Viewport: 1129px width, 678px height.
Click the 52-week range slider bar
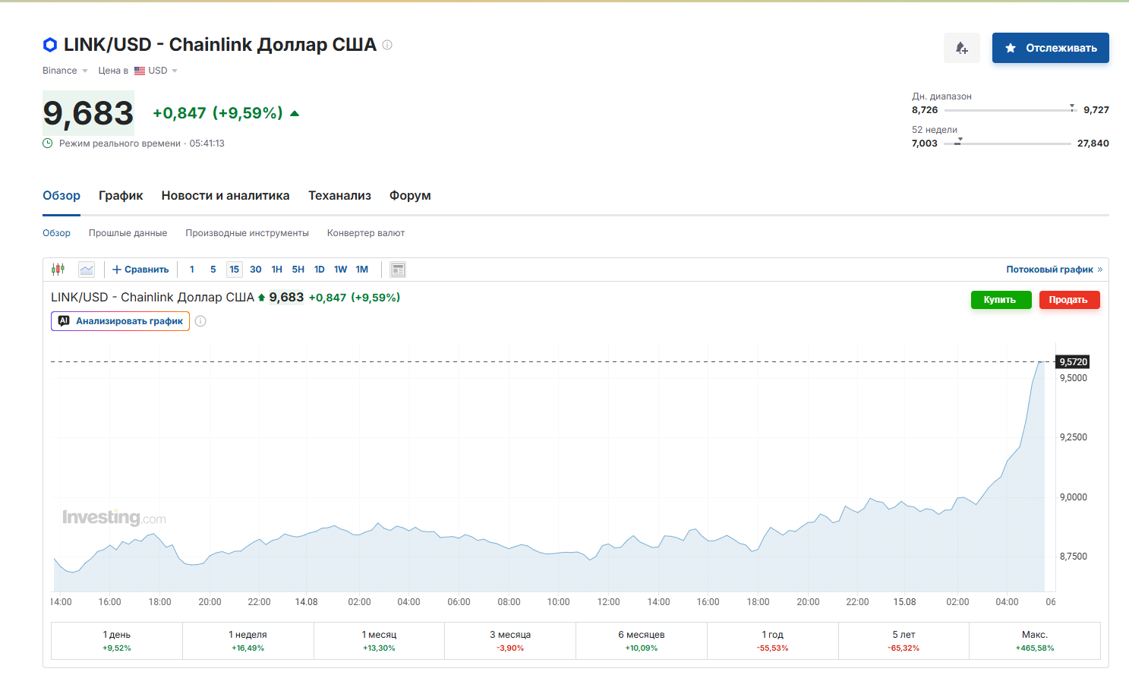(x=1008, y=143)
